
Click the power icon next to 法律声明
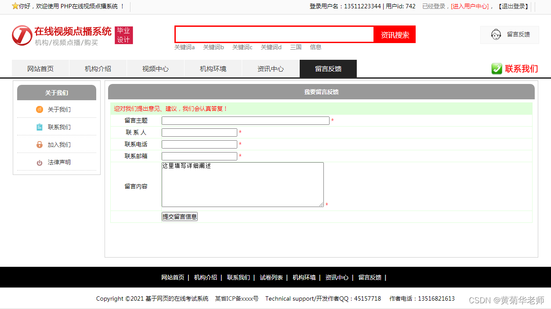click(40, 163)
